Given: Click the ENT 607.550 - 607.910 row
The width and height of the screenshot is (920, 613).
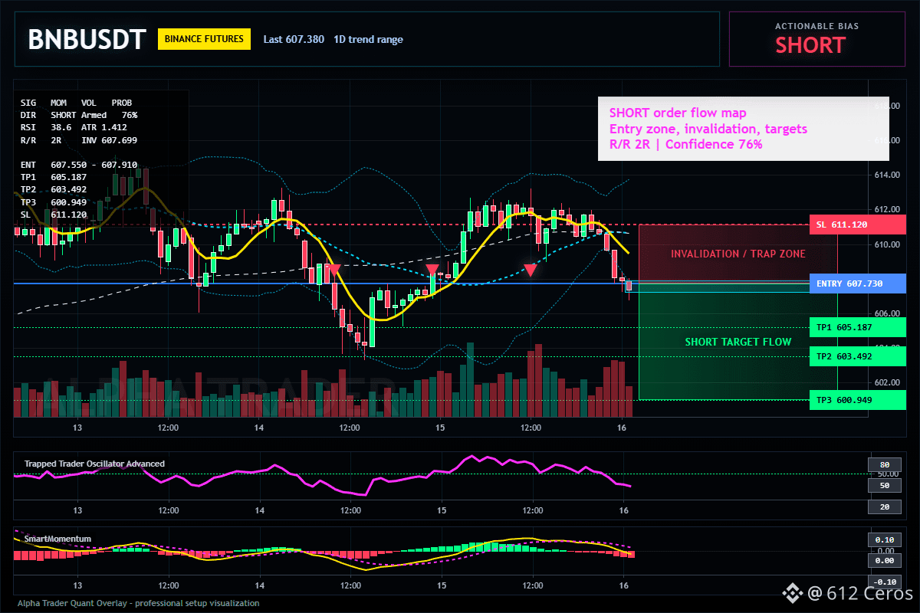Looking at the screenshot, I should point(79,165).
